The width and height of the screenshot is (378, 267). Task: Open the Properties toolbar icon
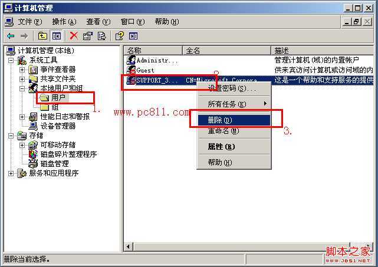tap(87, 36)
